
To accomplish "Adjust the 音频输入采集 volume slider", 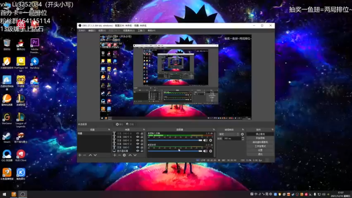I will pyautogui.click(x=175, y=140).
